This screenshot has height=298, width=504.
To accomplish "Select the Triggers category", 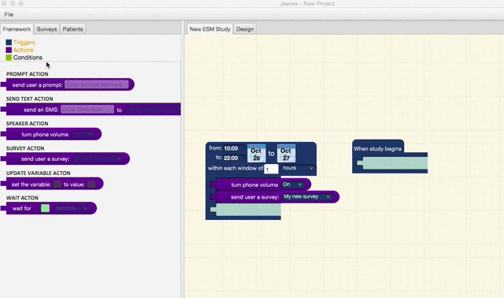I will 24,43.
